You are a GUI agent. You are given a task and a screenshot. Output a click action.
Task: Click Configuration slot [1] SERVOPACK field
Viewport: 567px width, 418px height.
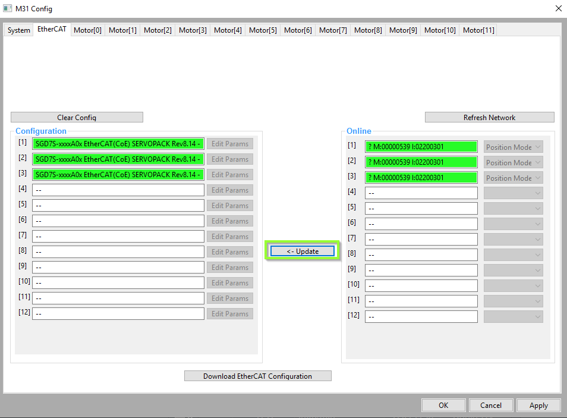click(x=118, y=144)
